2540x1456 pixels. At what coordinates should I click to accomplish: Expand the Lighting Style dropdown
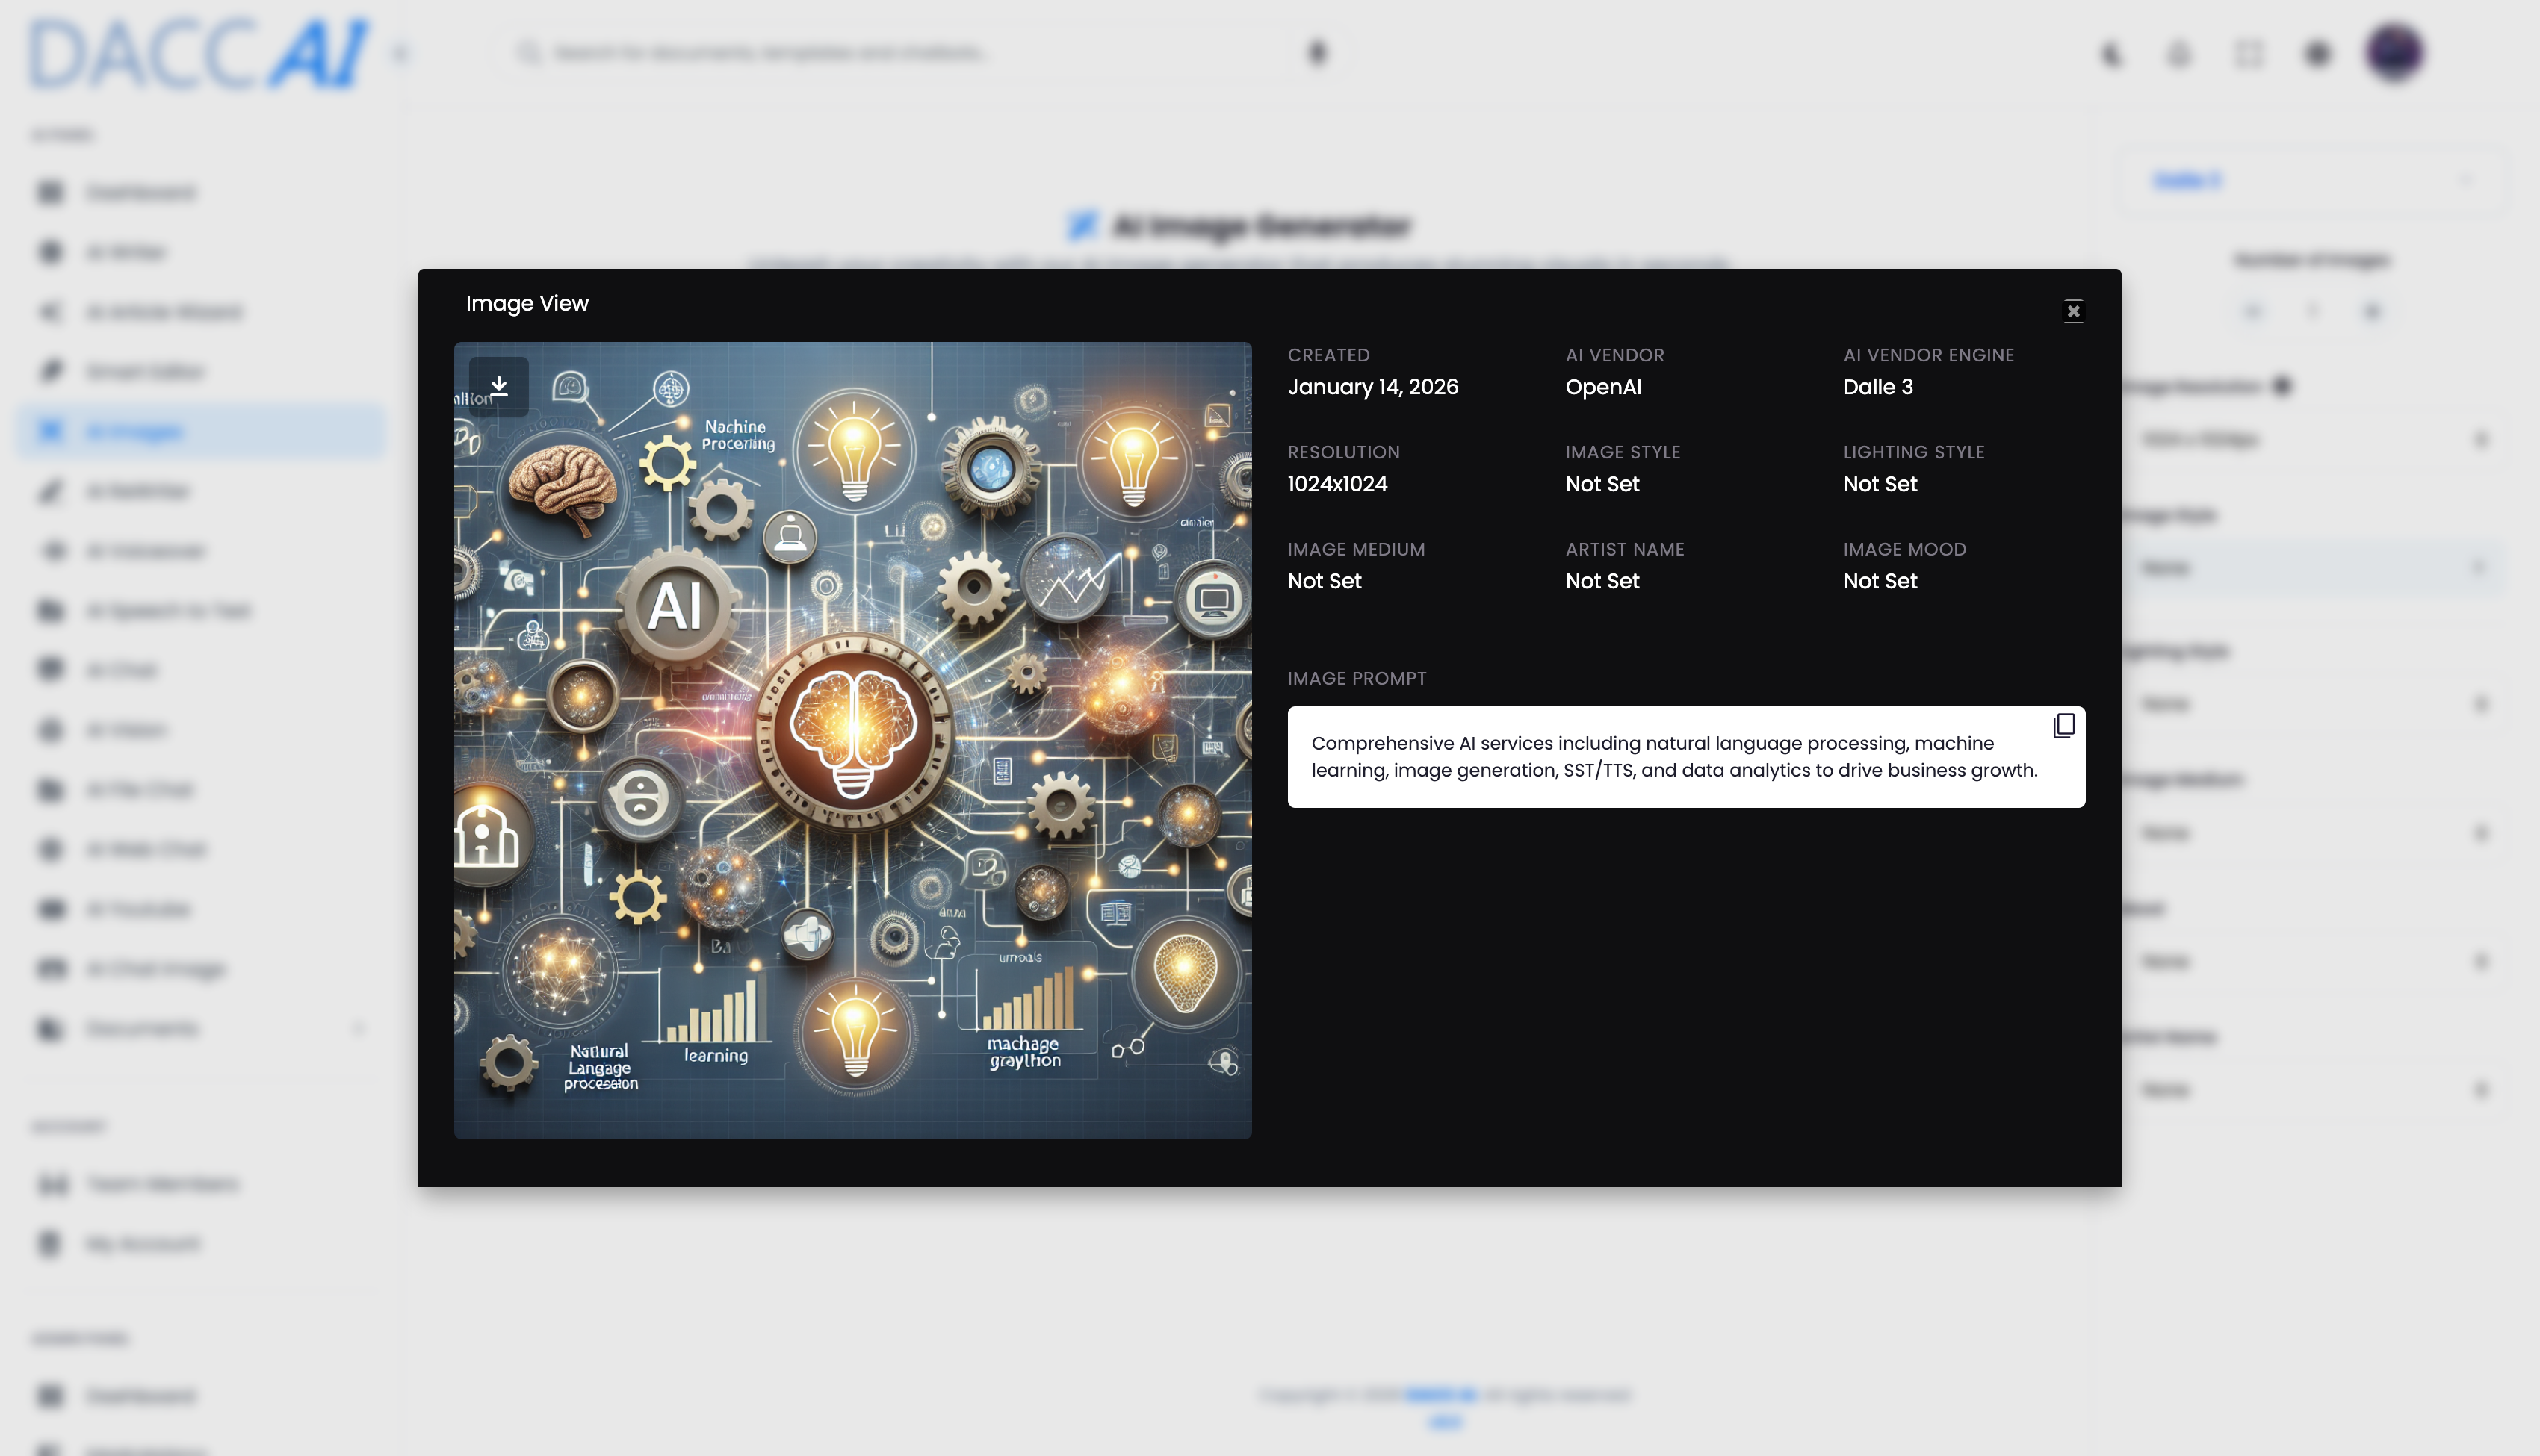pos(2311,704)
